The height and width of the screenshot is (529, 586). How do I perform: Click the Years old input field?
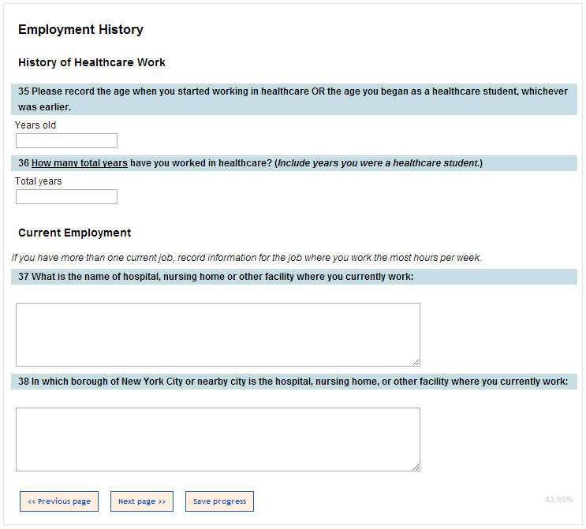(66, 141)
